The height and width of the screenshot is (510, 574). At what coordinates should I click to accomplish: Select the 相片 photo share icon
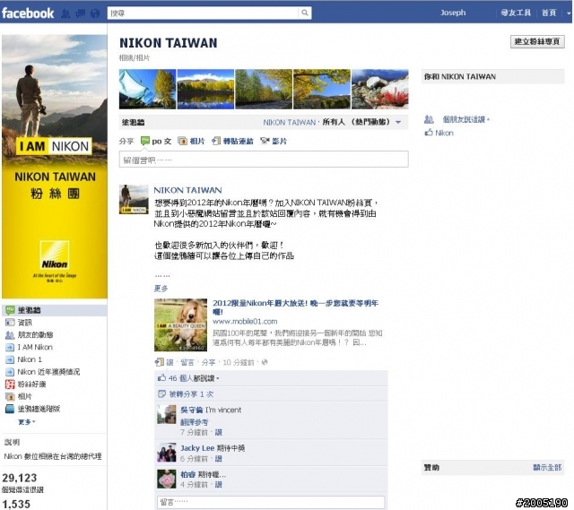[182, 141]
